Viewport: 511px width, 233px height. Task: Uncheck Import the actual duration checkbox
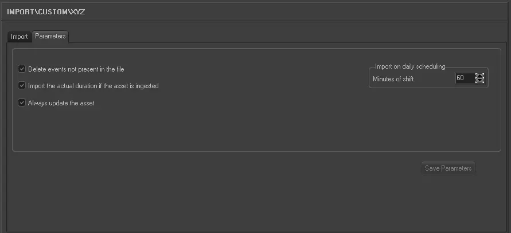[x=22, y=86]
